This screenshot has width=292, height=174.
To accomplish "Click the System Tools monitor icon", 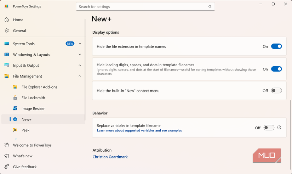I will (x=7, y=44).
